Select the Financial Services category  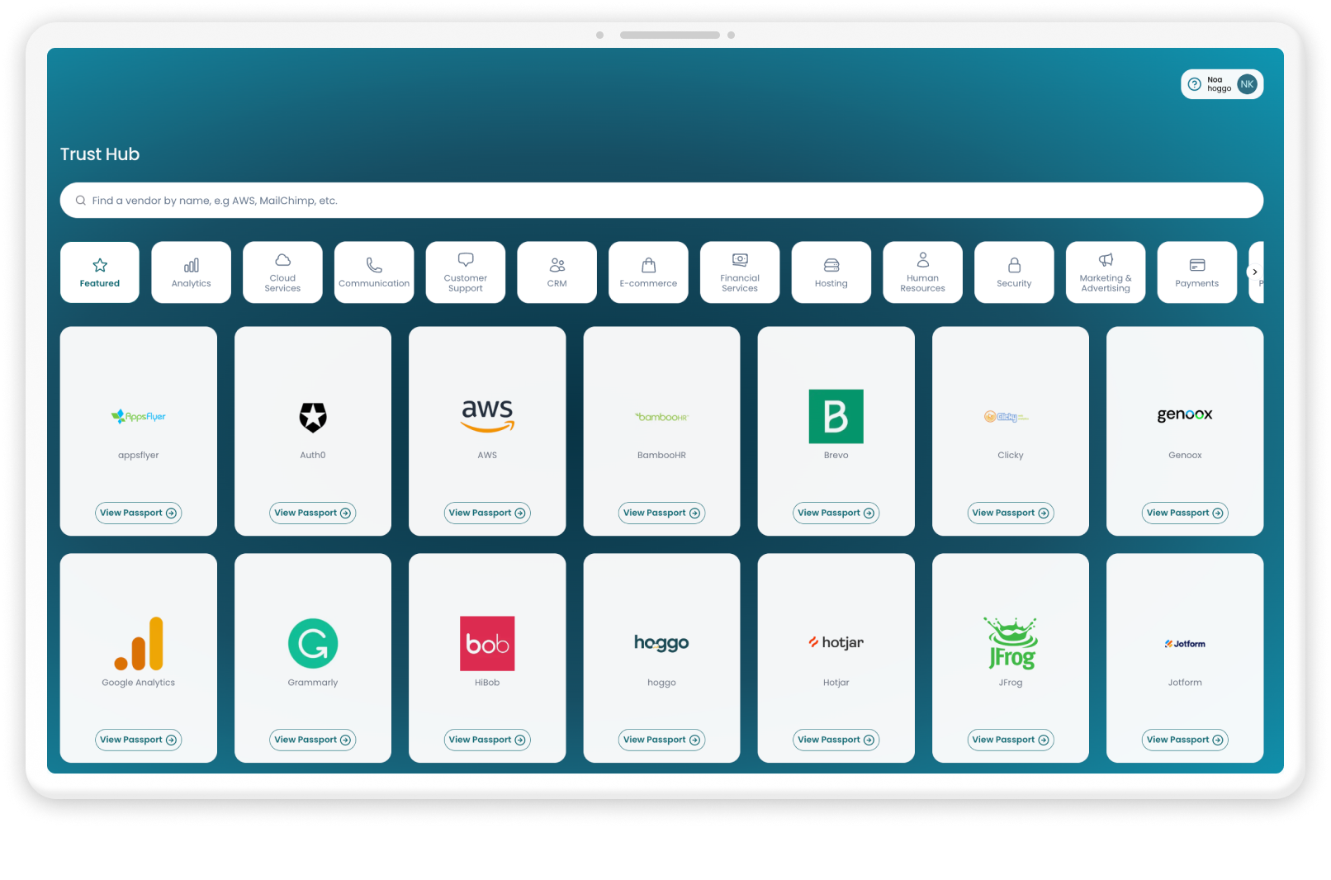click(x=740, y=272)
